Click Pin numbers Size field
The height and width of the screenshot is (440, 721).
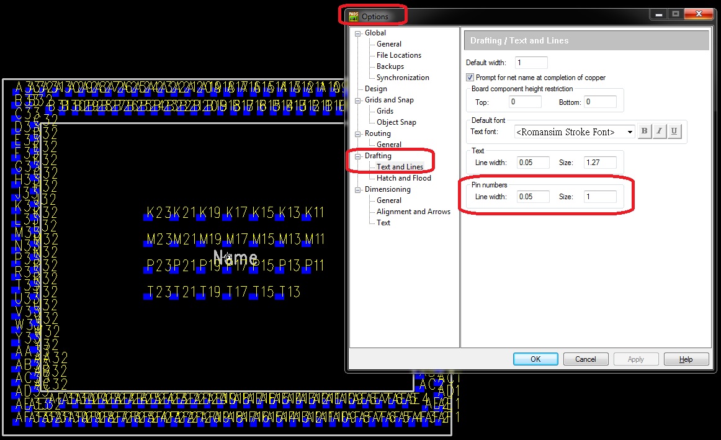(x=600, y=196)
